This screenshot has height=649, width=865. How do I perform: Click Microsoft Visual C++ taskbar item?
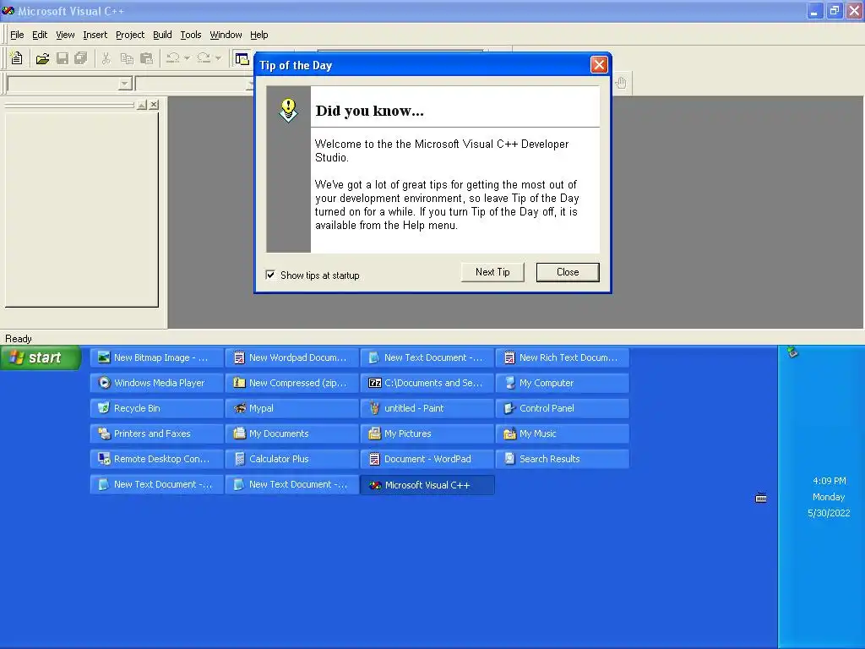(427, 485)
